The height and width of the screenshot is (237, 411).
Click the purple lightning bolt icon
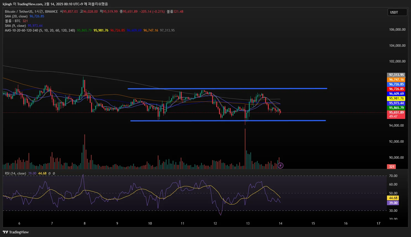click(x=280, y=166)
